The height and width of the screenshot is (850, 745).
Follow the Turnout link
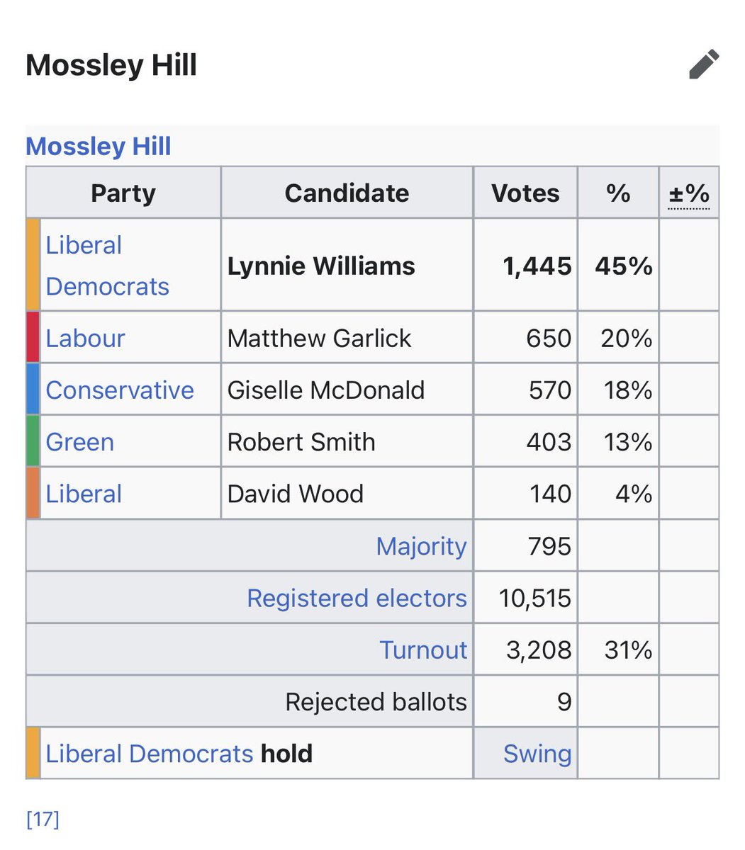tap(423, 650)
